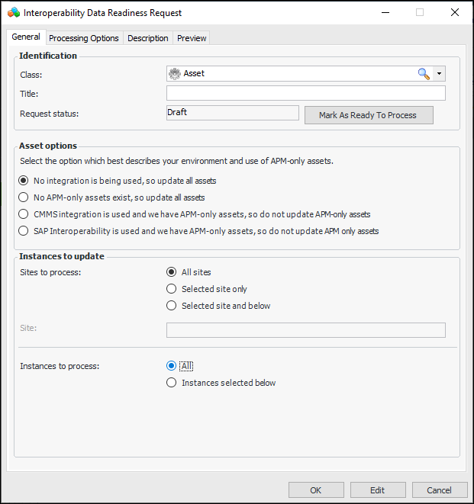Open the Description tab
The width and height of the screenshot is (474, 504).
pyautogui.click(x=148, y=38)
